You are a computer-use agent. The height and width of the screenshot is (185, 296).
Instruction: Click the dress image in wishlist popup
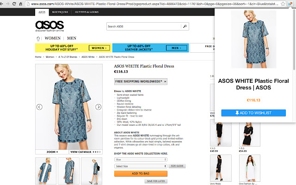tap(254, 39)
